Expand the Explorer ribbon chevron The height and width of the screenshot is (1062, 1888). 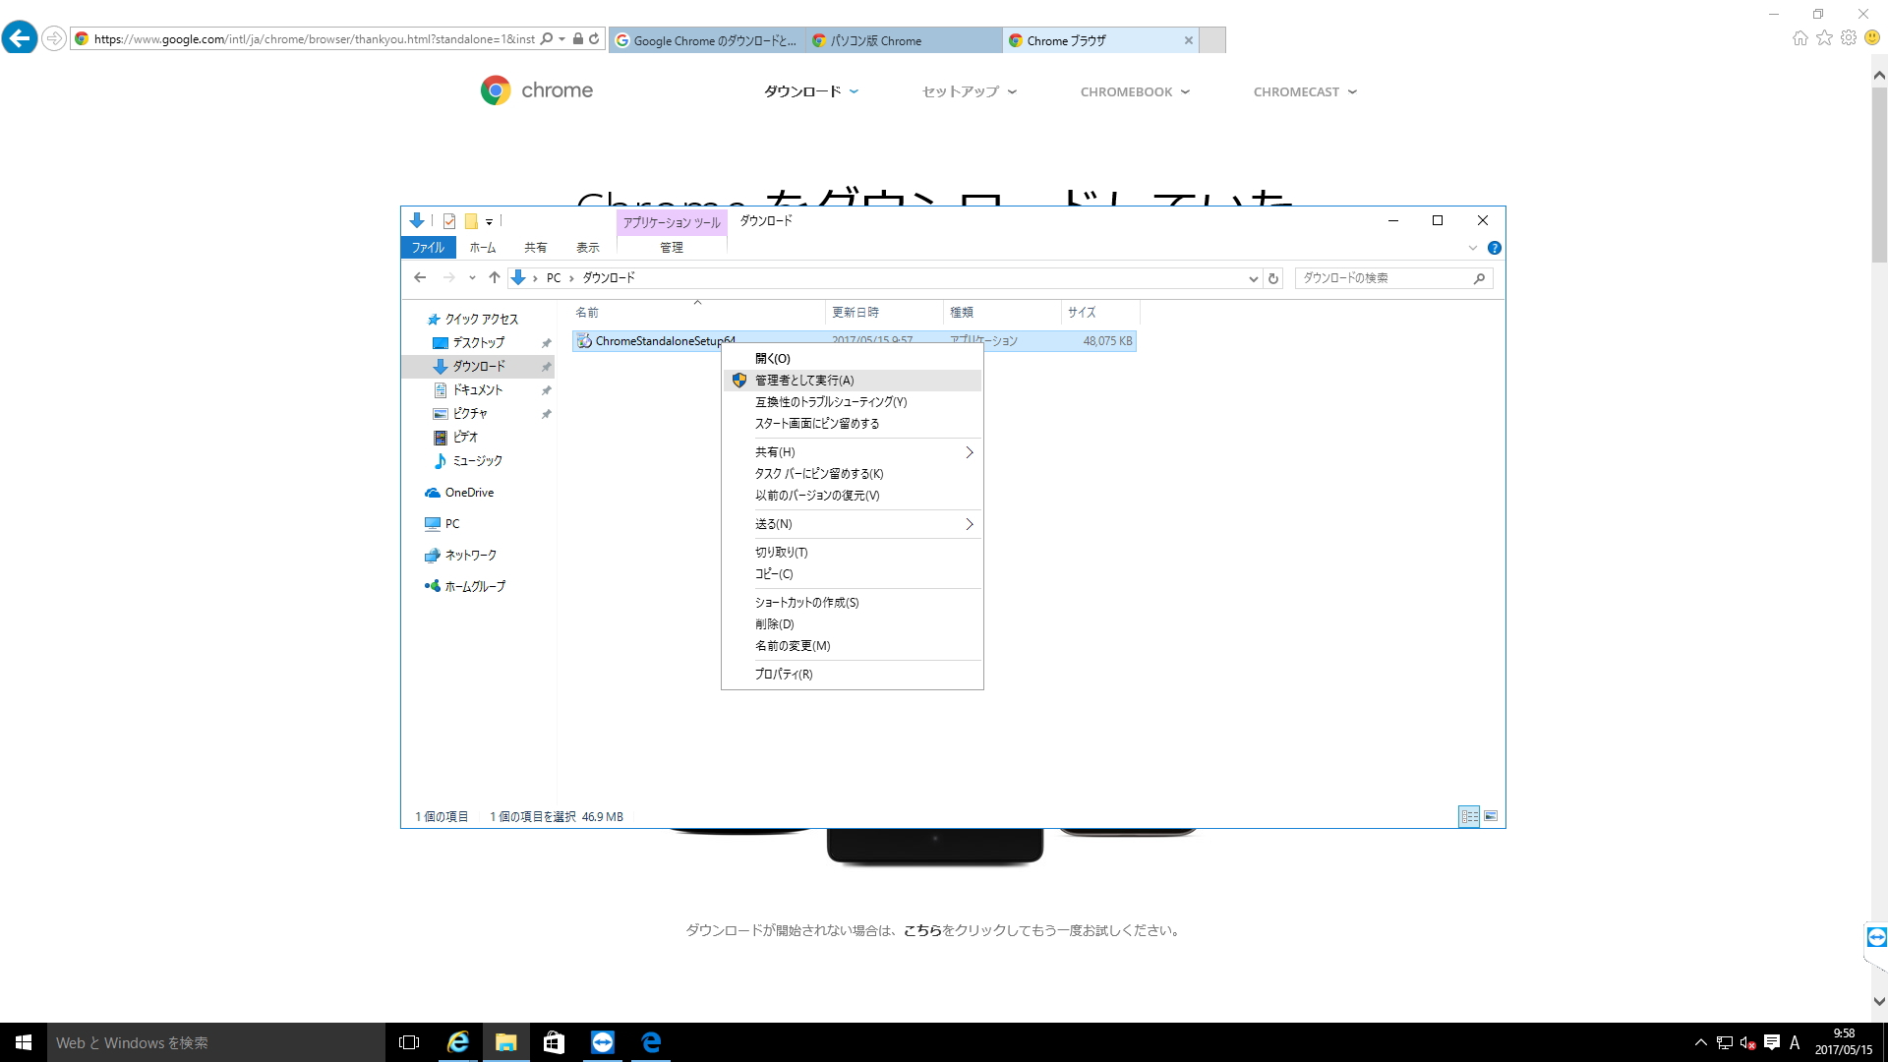(1473, 248)
